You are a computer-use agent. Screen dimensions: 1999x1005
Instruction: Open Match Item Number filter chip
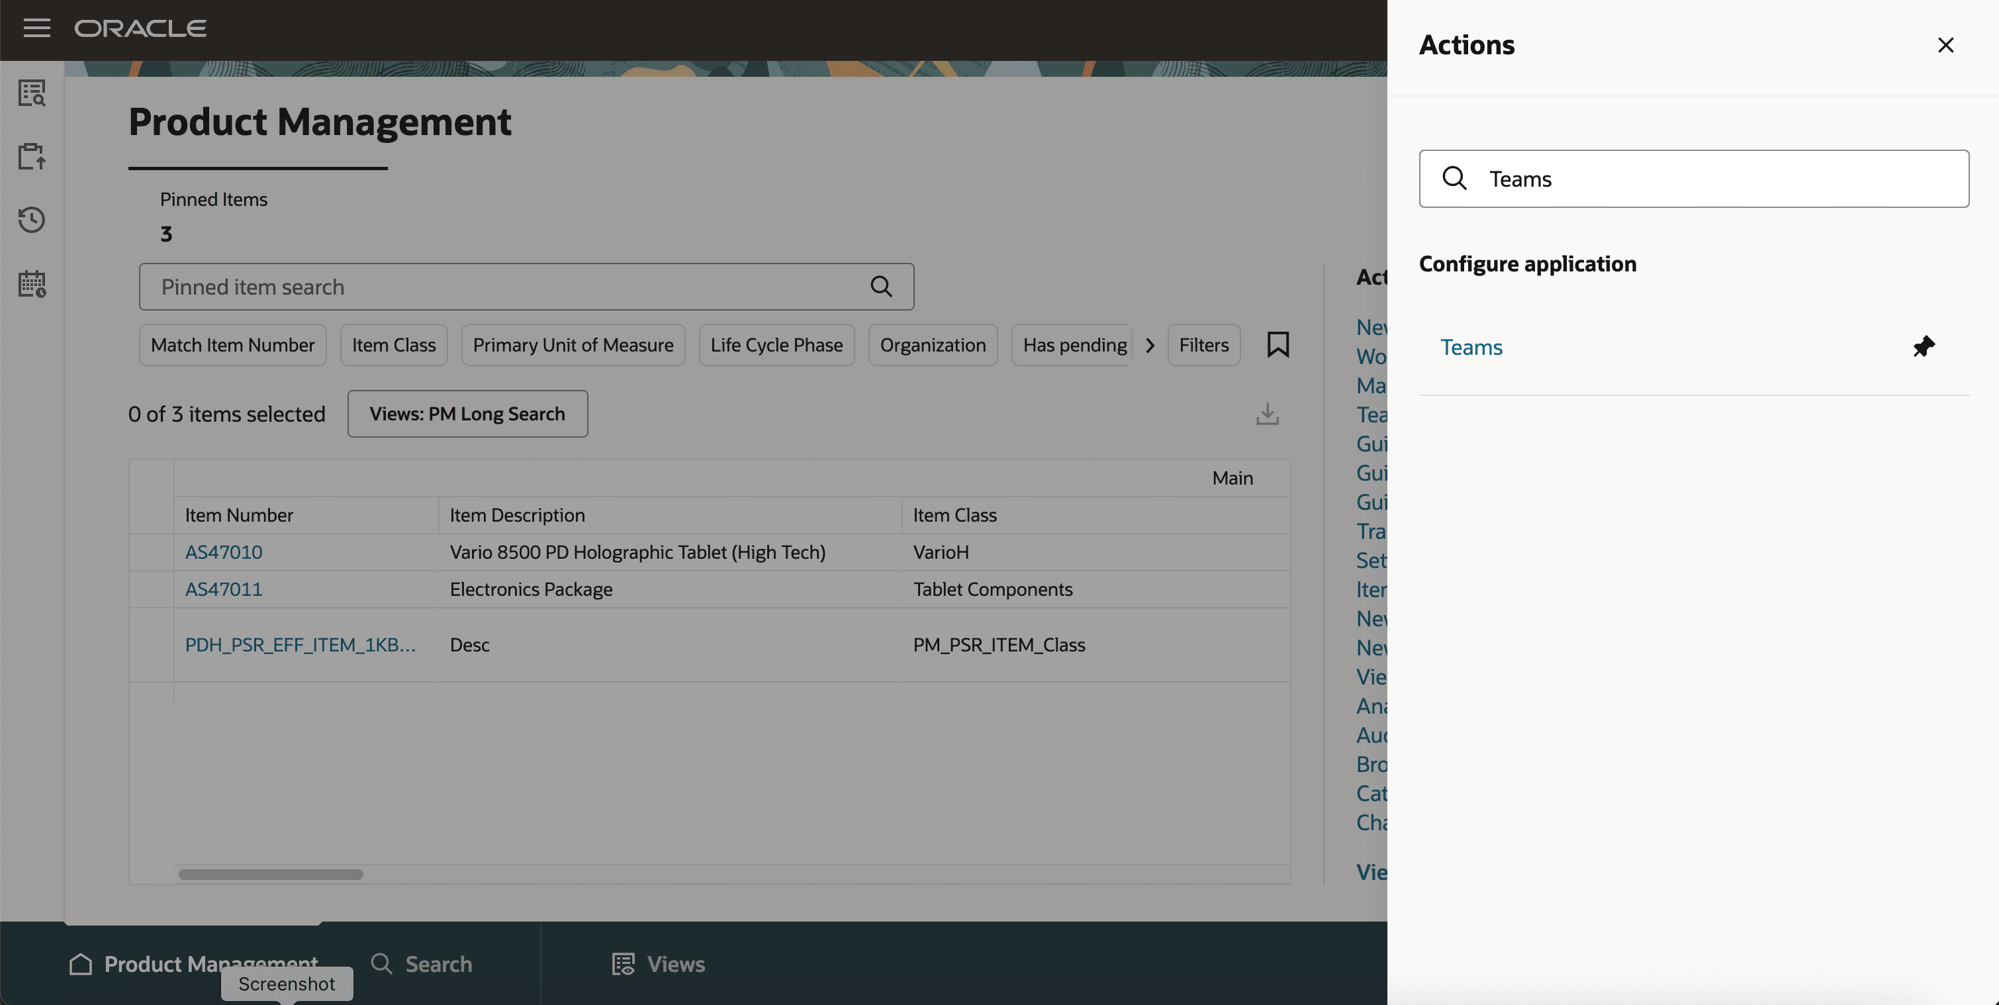coord(233,344)
